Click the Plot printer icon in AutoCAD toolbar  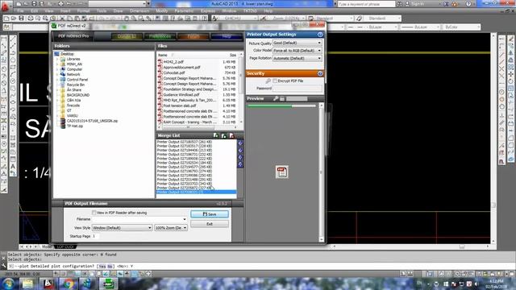31,19
